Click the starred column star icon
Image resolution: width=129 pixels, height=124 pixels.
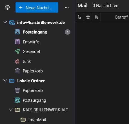[88, 17]
